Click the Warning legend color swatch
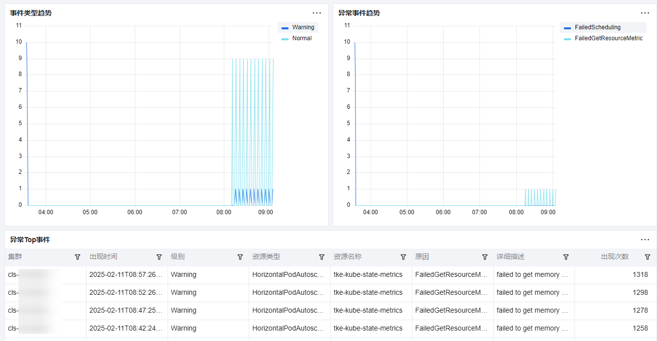657x341 pixels. pyautogui.click(x=285, y=28)
